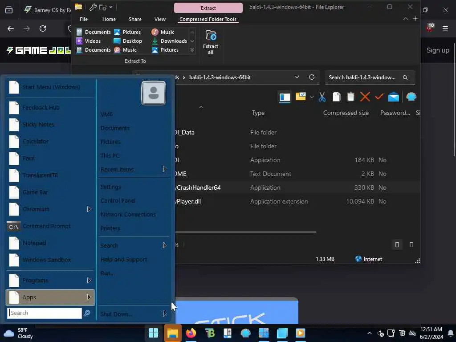Click the new folder icon in quick access toolbar
The height and width of the screenshot is (342, 456).
click(103, 7)
